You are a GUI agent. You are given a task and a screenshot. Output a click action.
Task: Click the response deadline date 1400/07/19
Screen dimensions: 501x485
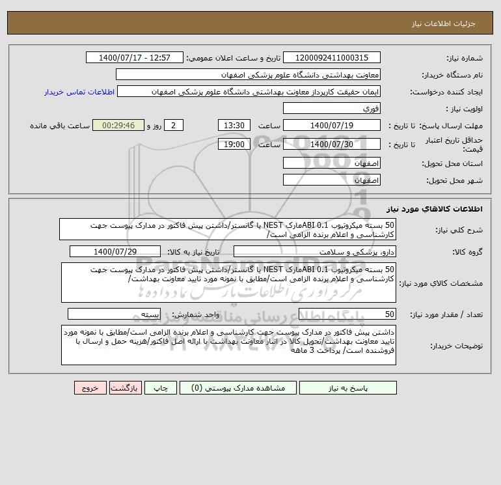[332, 126]
